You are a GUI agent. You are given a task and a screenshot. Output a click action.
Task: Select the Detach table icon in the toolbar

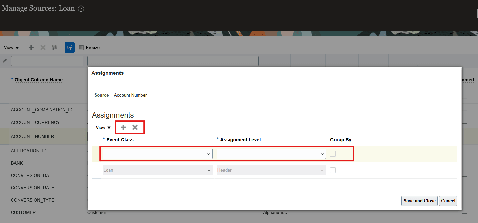tap(54, 47)
